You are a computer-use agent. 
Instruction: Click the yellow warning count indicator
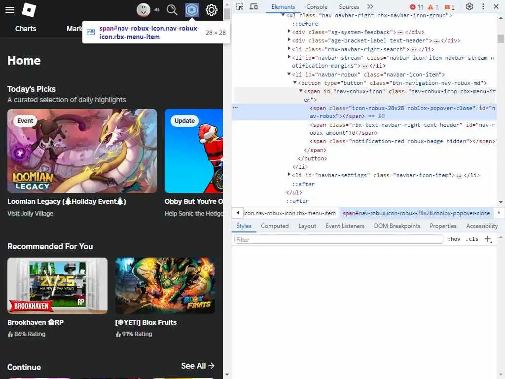pyautogui.click(x=433, y=7)
